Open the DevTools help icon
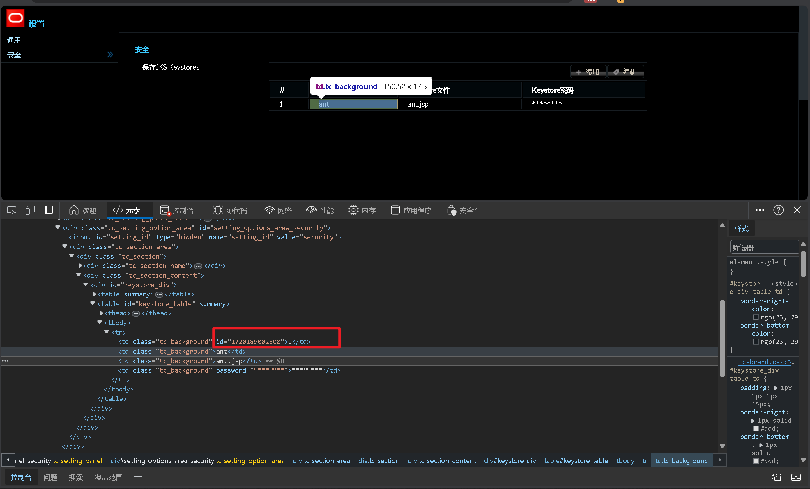810x489 pixels. click(x=779, y=211)
